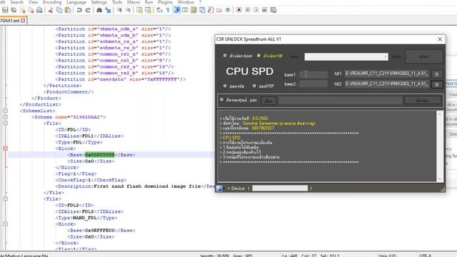Click the Stop recording macro icon
457x257 pixels.
tap(248, 10)
